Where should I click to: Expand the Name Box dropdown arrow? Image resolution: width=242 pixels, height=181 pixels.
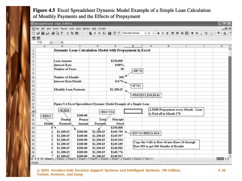(x=50, y=42)
